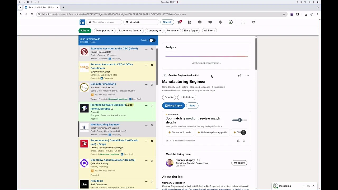This screenshot has width=338, height=190.
Task: Expand the Date posted filter
Action: (x=105, y=31)
